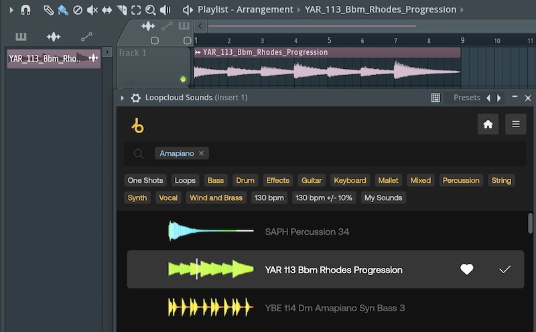Open Loopcloud Sounds plugin options arrow
The height and width of the screenshot is (332, 536).
coord(122,98)
